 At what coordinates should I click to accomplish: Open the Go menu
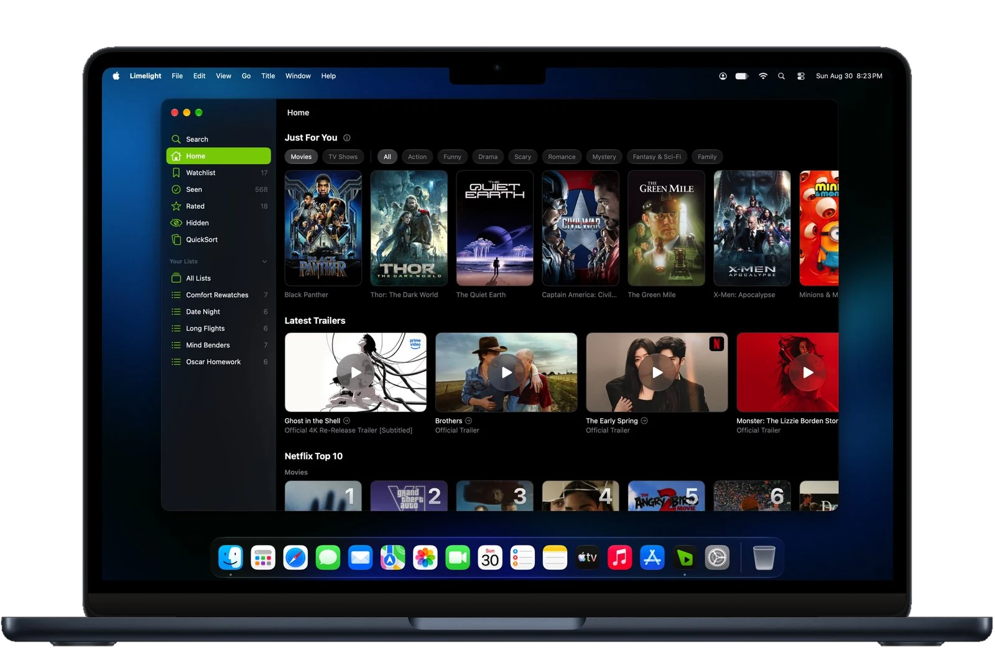coord(246,76)
